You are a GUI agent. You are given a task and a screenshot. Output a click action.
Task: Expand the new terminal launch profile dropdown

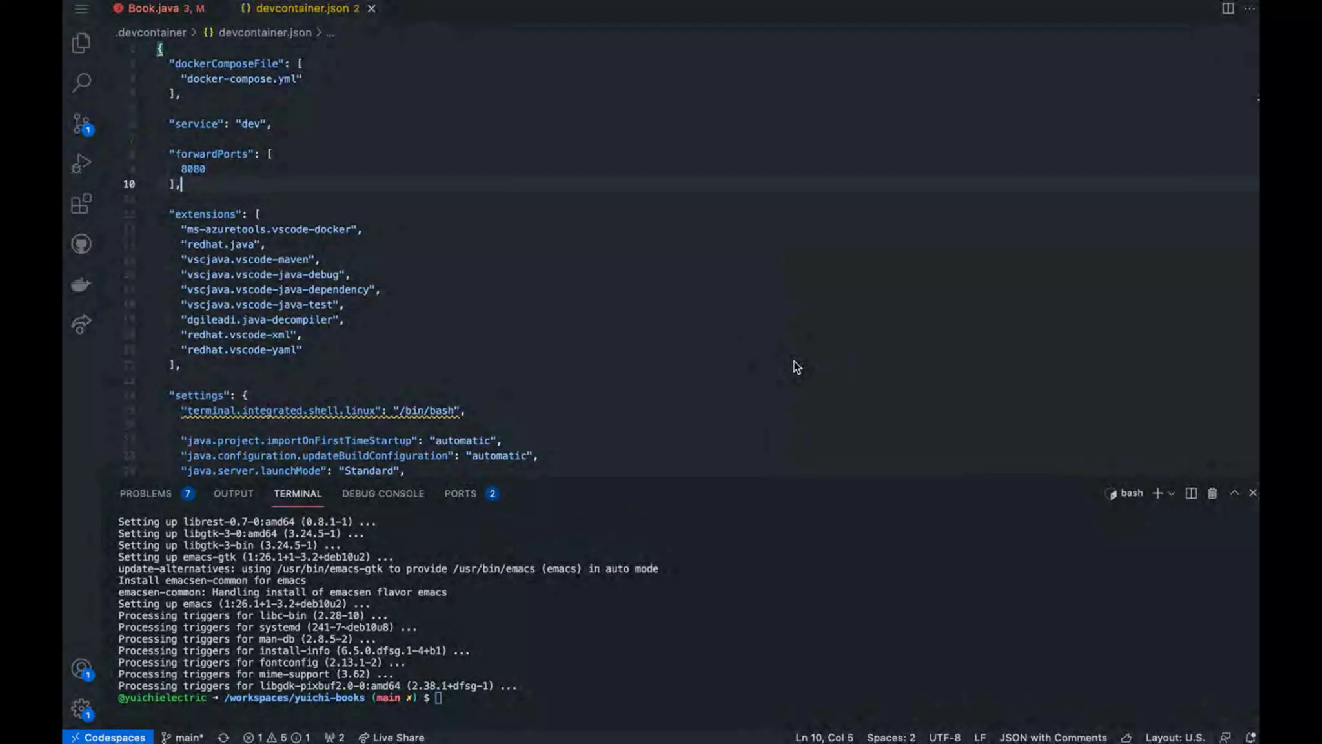click(x=1172, y=493)
